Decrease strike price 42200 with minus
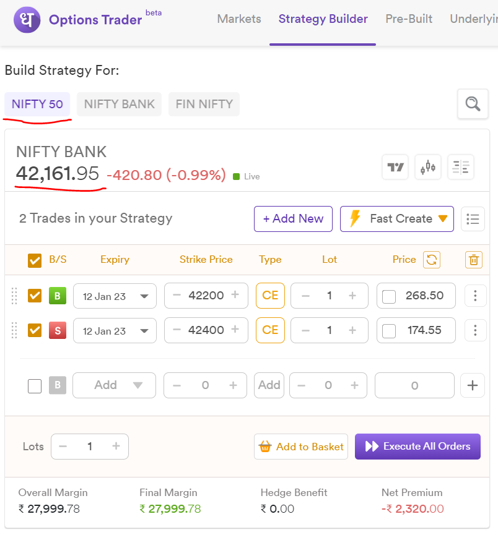 click(177, 295)
